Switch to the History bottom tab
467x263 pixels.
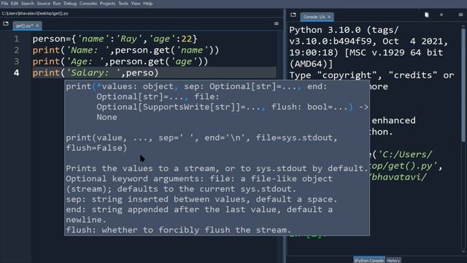tap(393, 261)
